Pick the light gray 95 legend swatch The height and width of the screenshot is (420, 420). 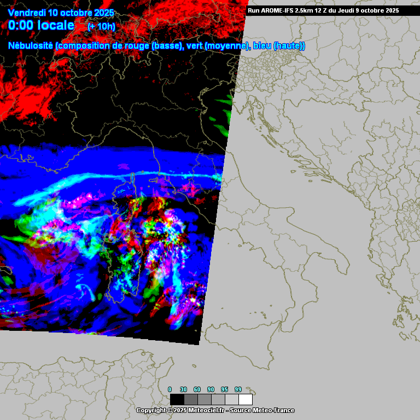click(x=231, y=399)
